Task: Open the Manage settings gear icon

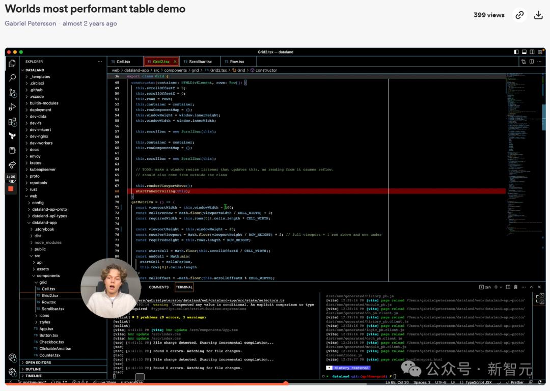Action: coord(12,372)
